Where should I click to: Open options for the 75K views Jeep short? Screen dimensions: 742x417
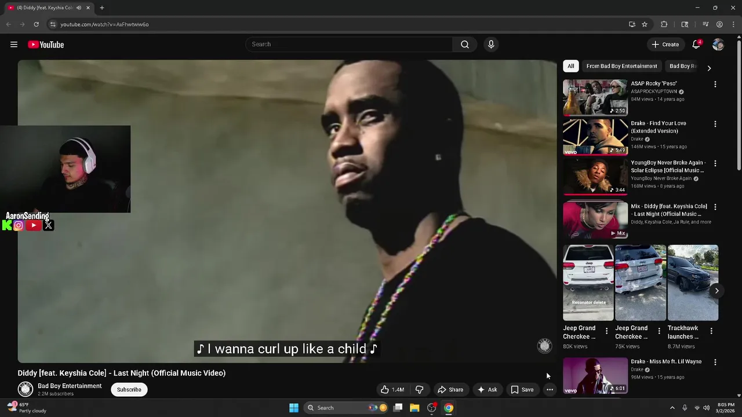[659, 331]
